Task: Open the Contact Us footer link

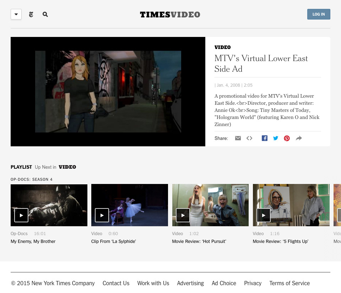Action: tap(116, 283)
